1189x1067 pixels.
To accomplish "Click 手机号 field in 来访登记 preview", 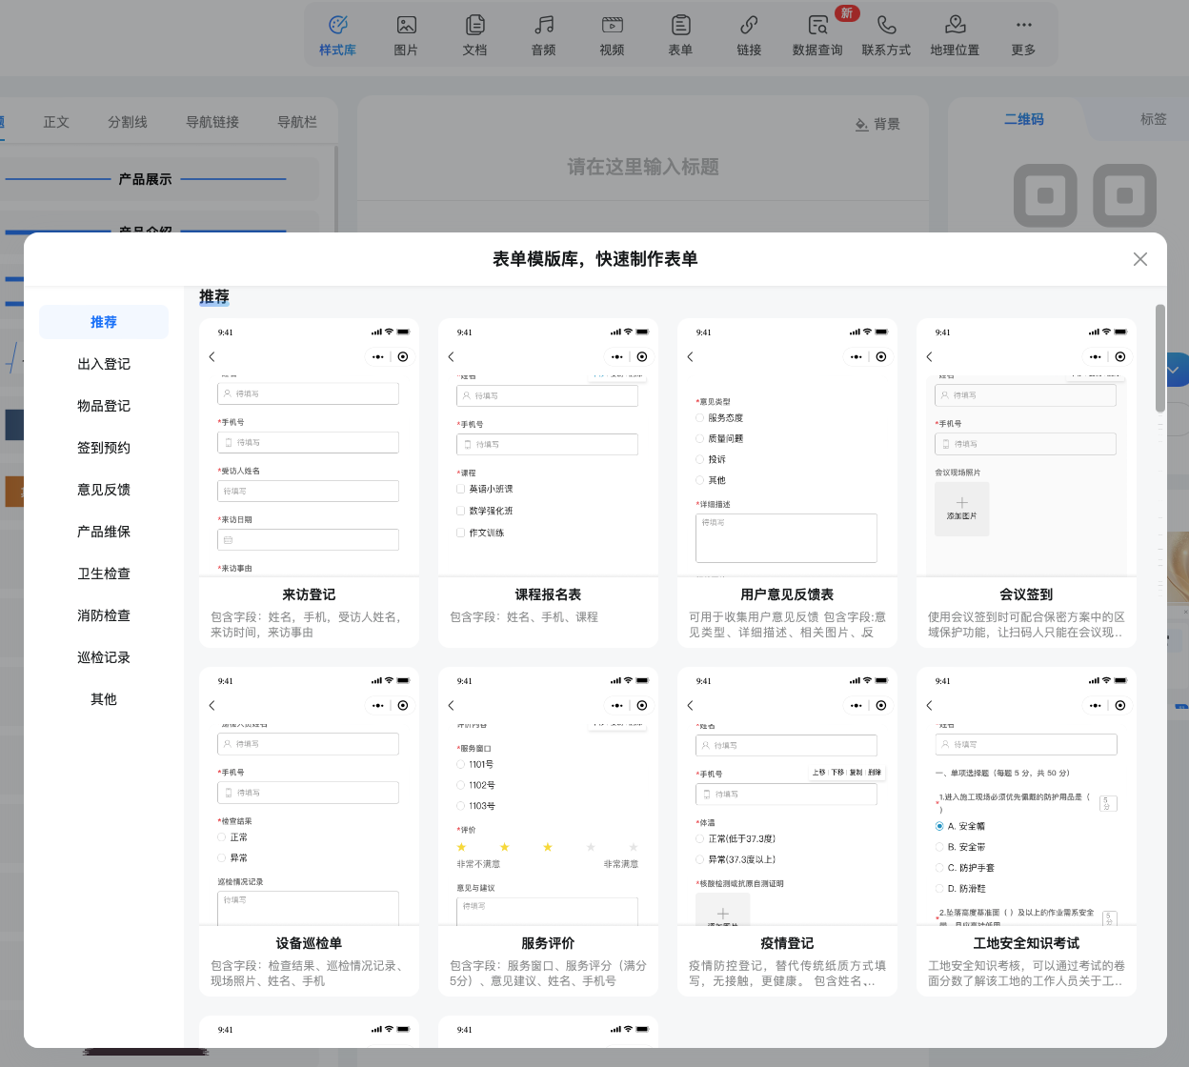I will click(308, 442).
